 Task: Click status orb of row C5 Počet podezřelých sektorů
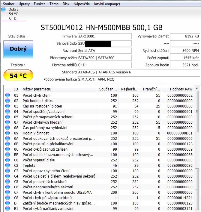pos(7,181)
